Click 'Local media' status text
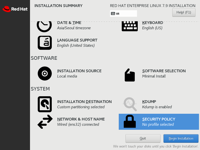This screenshot has height=150, width=200. (x=67, y=76)
